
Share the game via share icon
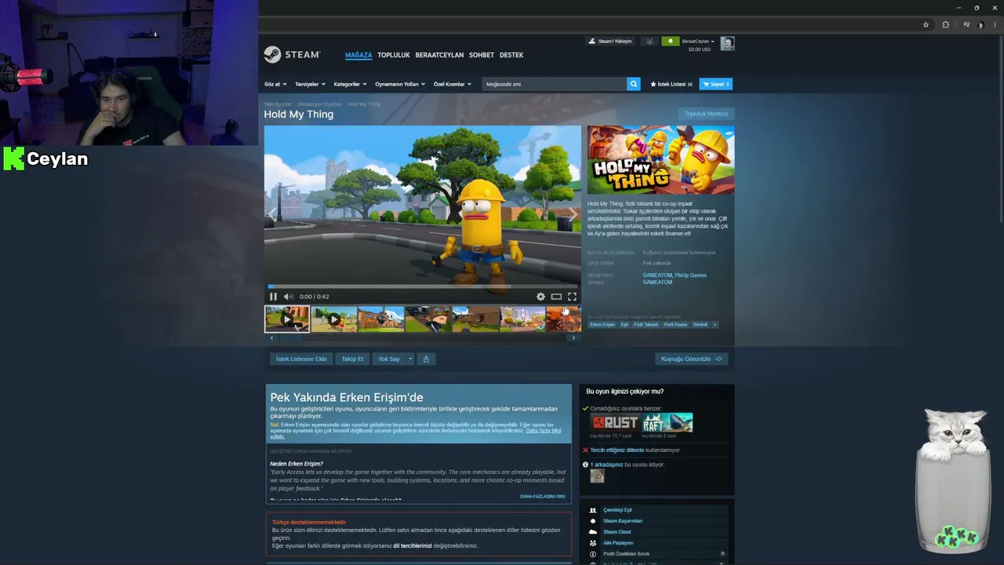pos(426,359)
